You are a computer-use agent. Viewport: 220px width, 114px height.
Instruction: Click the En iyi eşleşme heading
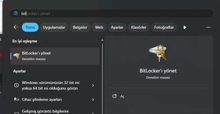[25, 41]
